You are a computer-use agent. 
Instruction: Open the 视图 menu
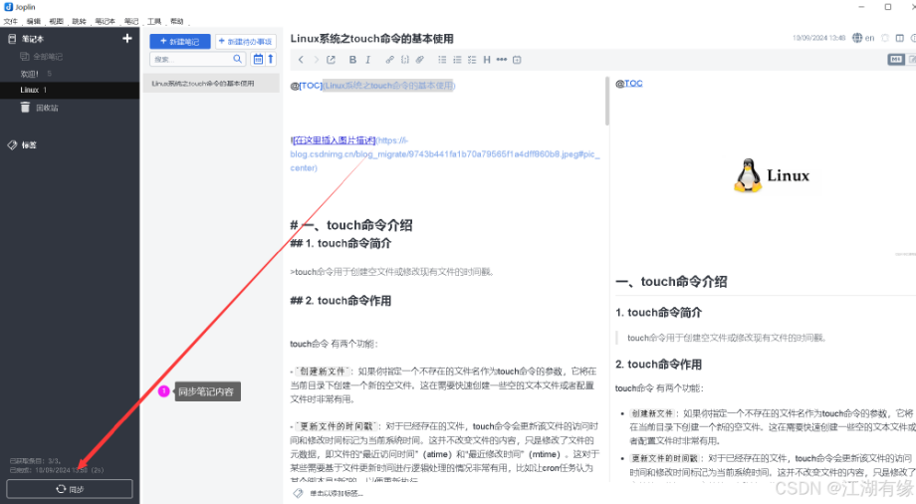(56, 21)
